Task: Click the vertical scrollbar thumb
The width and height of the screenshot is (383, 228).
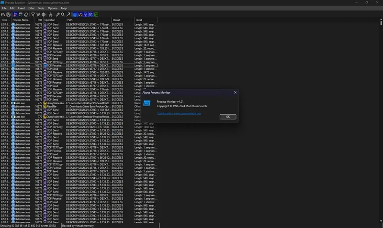Action: [x=381, y=22]
